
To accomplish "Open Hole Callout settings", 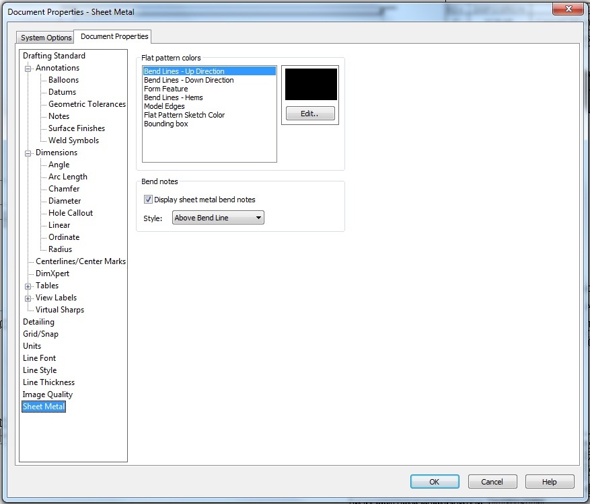I will (71, 213).
